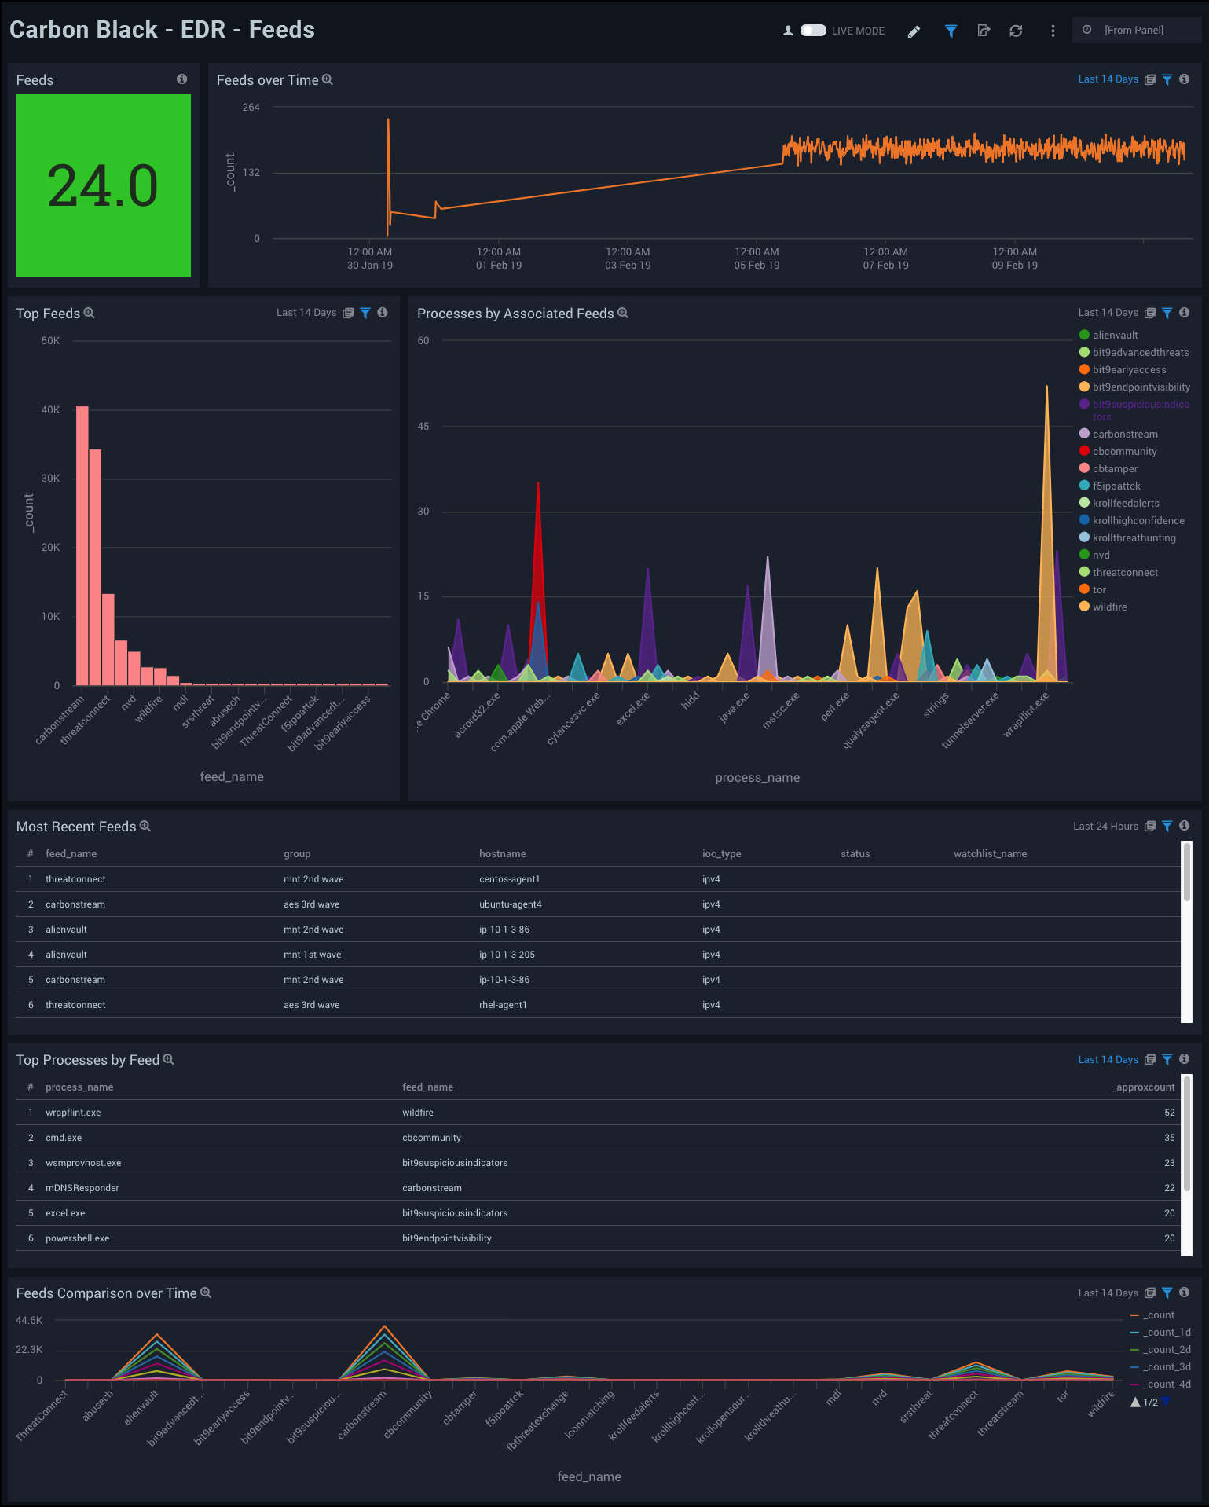Open the dashboard filter funnel icon
The image size is (1209, 1507).
(951, 31)
